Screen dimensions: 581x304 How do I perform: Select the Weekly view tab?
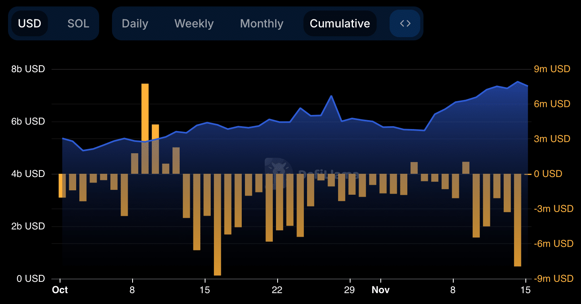[194, 23]
